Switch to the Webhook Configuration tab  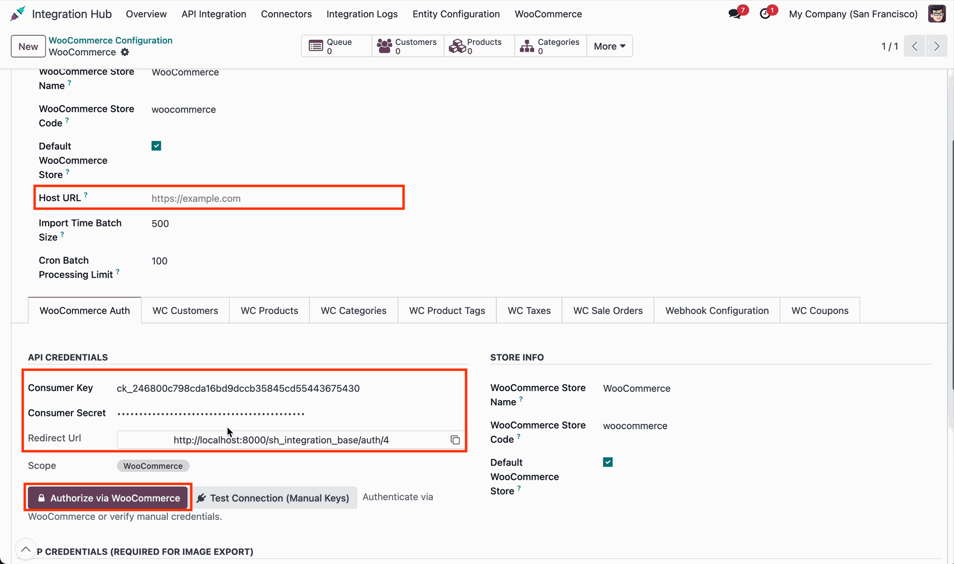pyautogui.click(x=716, y=311)
